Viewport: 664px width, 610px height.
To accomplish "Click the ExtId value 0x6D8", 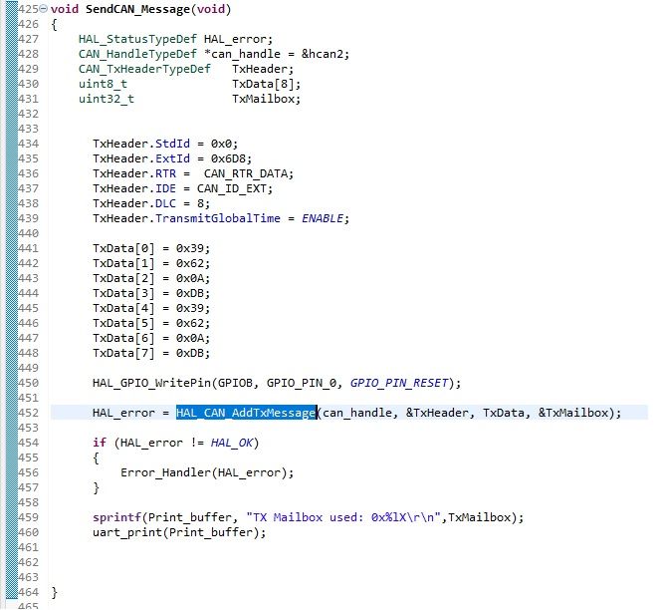I will pos(228,158).
